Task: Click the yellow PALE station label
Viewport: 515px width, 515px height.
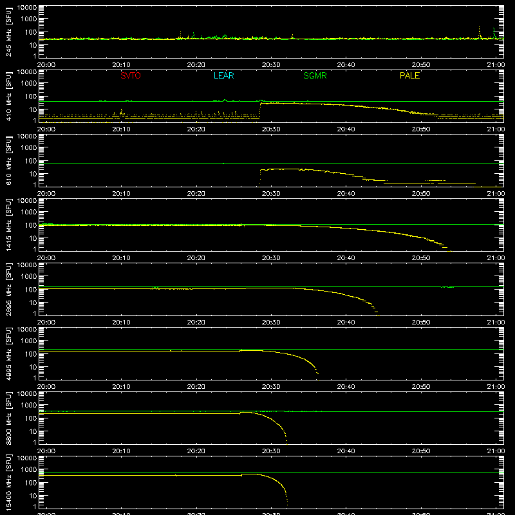Action: tap(409, 75)
